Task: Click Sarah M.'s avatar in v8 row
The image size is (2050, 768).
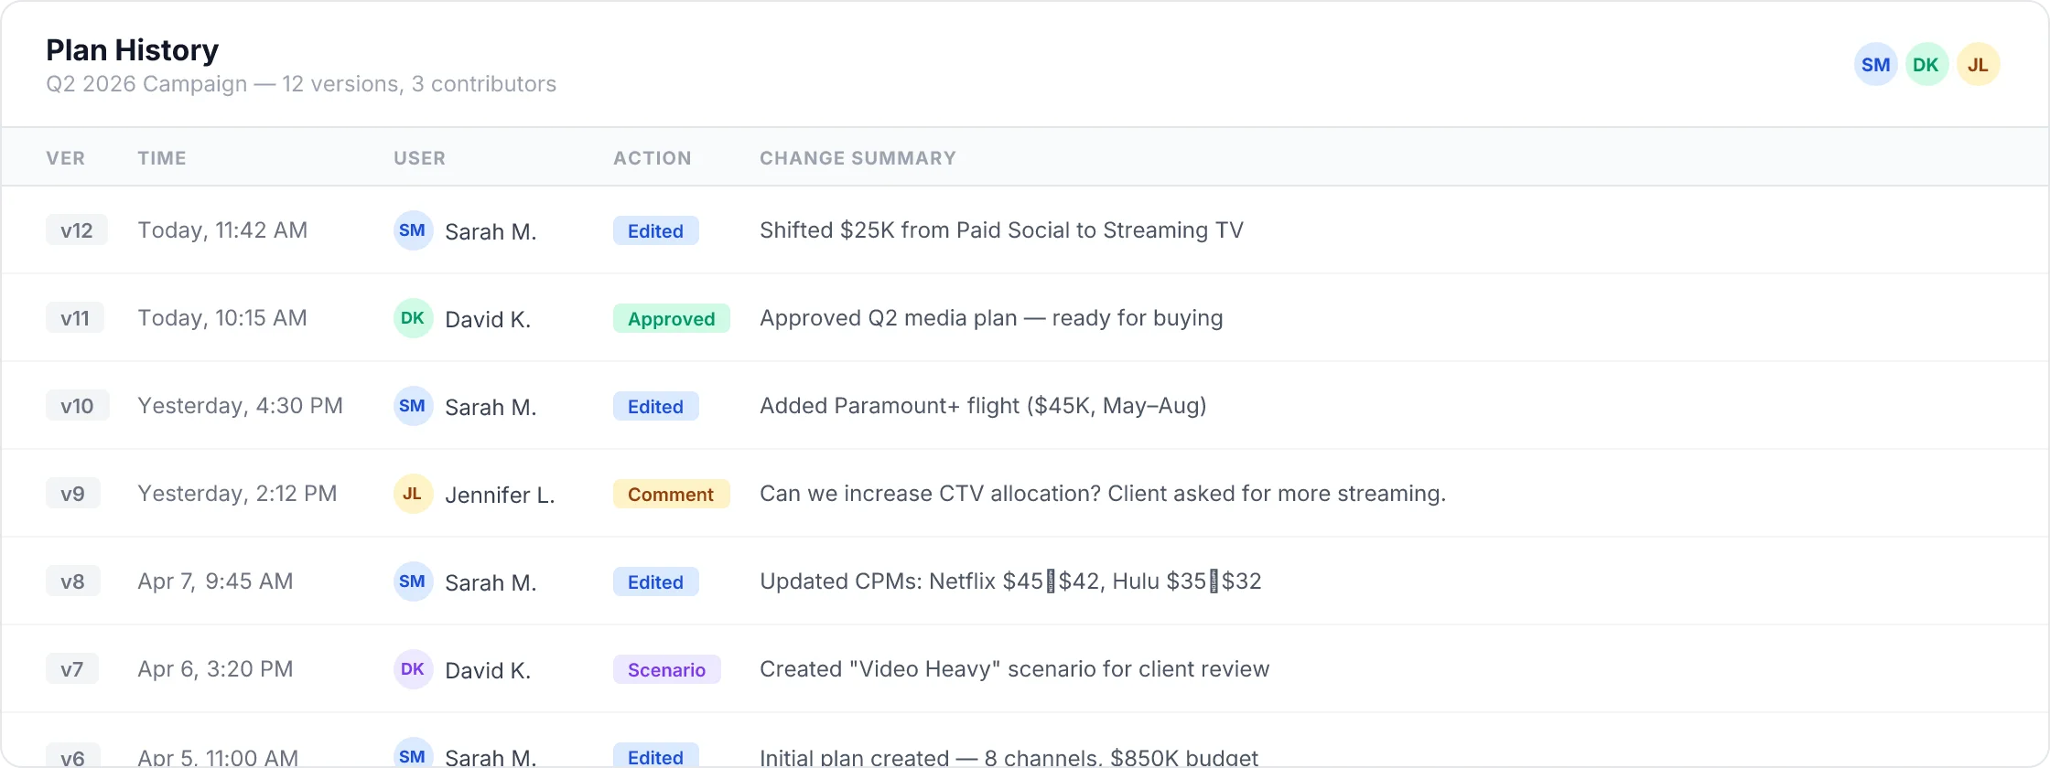Action: (413, 581)
